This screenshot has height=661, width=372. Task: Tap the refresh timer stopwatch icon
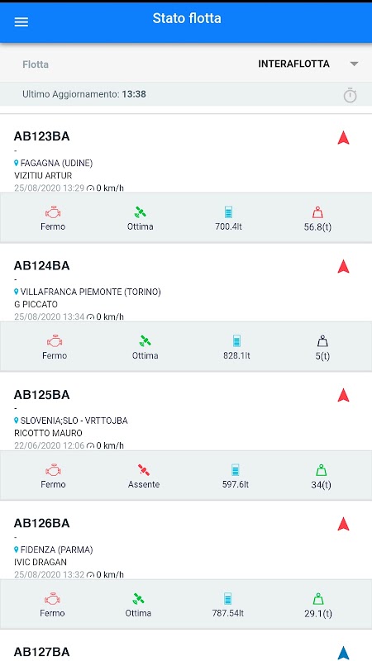click(x=350, y=95)
